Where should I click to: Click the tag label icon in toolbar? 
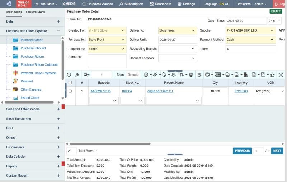click(164, 75)
